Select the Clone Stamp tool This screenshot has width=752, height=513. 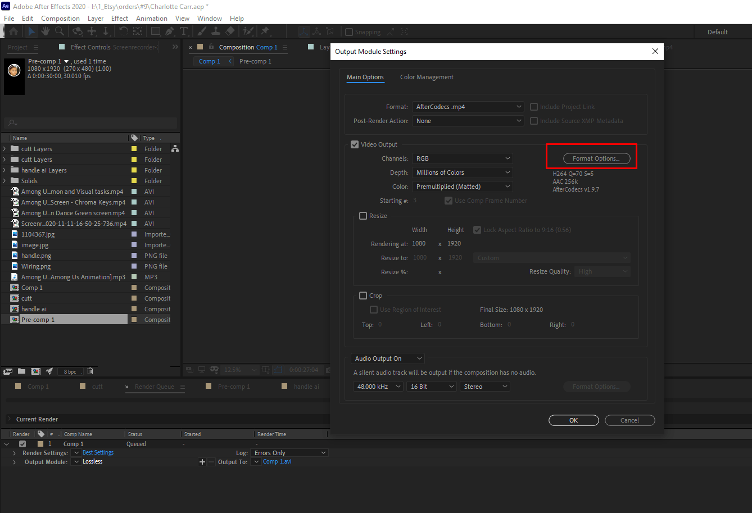click(216, 31)
